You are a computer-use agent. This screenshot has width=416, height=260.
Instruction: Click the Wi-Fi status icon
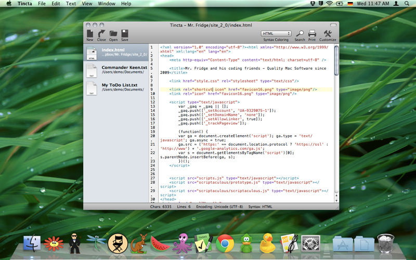pos(329,4)
